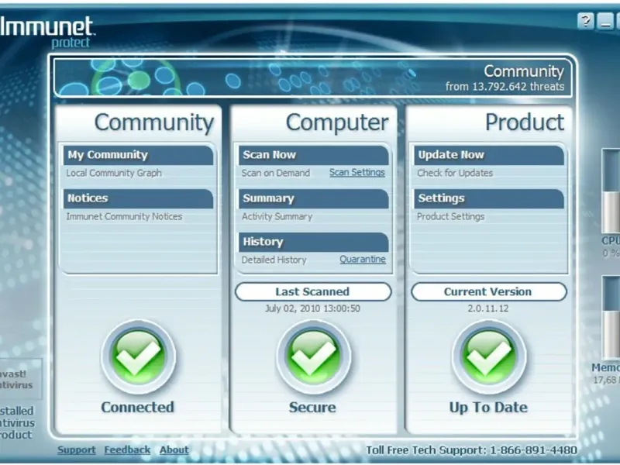Click the Immunet protect logo
Screen dimensions: 620x465
pos(46,33)
